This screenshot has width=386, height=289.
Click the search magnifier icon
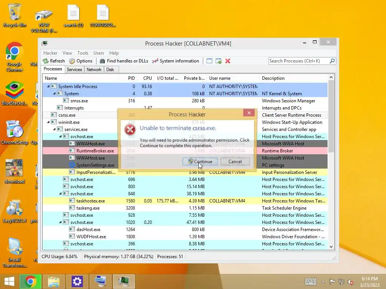(332, 61)
